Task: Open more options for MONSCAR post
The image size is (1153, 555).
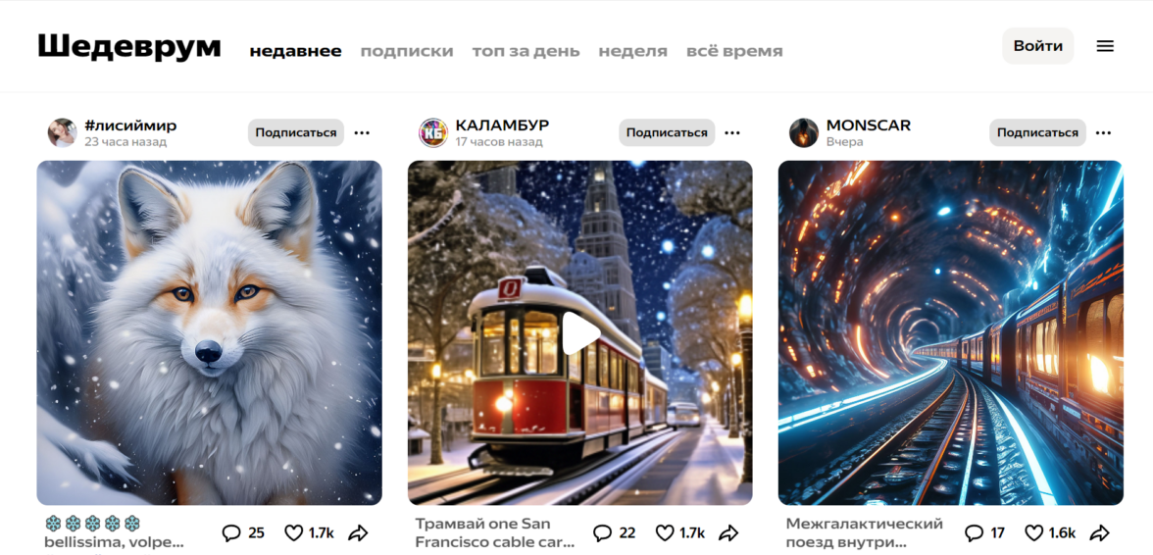Action: coord(1103,133)
